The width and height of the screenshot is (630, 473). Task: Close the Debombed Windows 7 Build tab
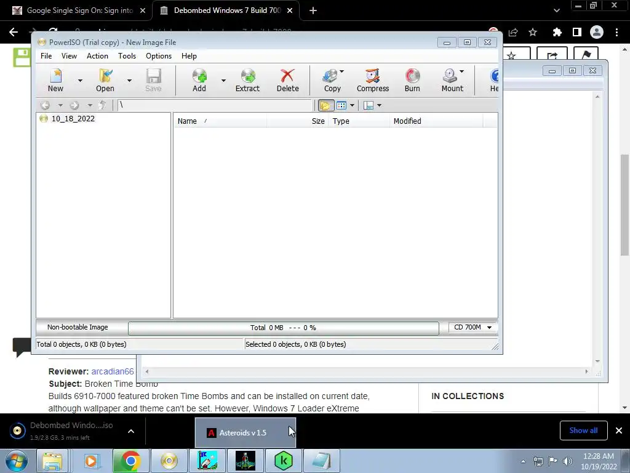(x=290, y=10)
